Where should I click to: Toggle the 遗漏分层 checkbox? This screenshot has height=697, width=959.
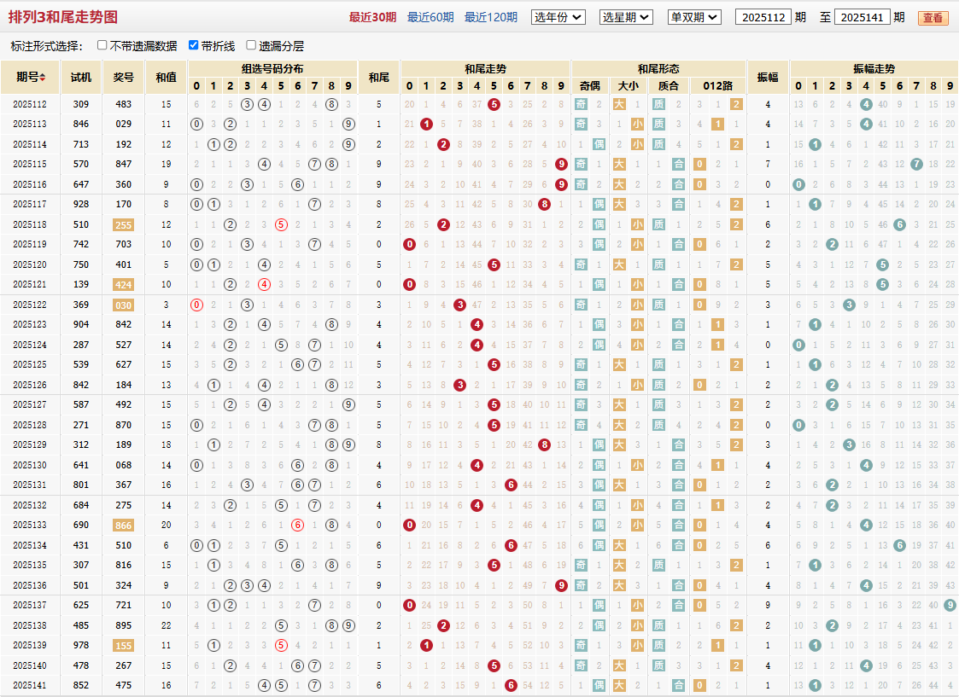(x=251, y=45)
